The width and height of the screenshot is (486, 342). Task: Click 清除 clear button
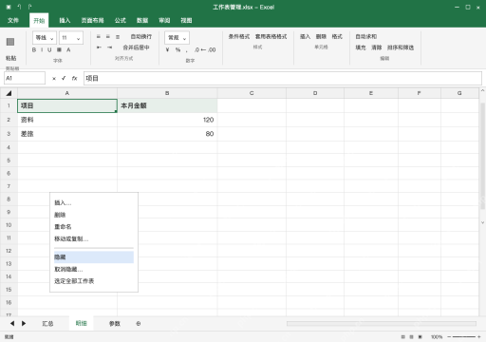tap(377, 47)
